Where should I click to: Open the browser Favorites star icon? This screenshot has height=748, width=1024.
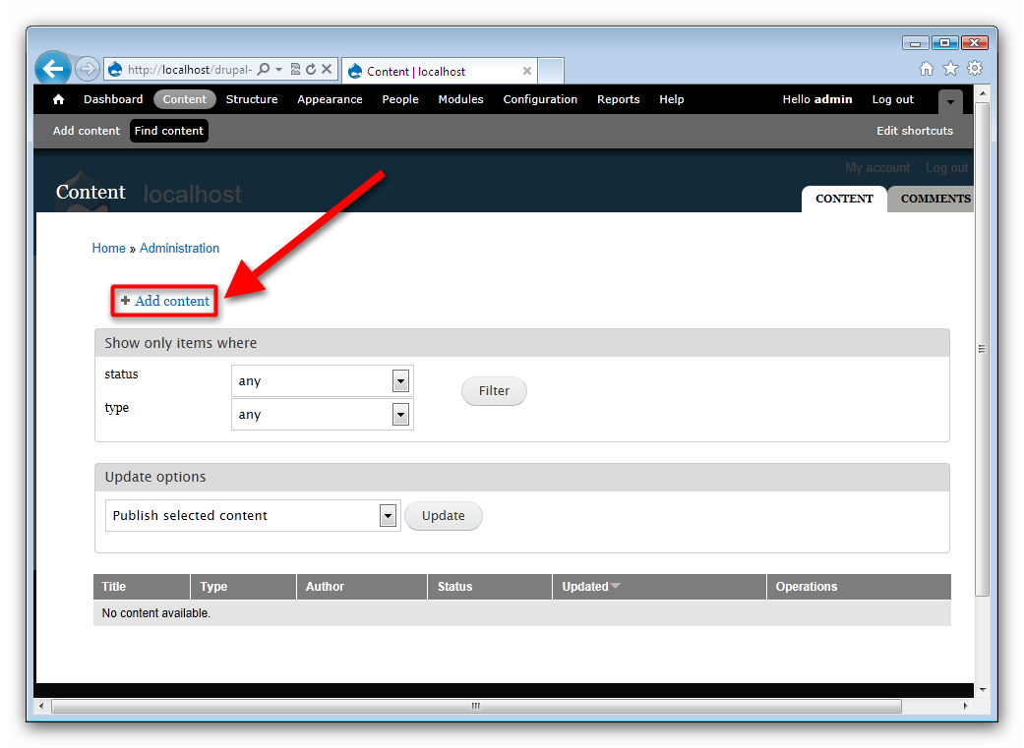click(950, 69)
